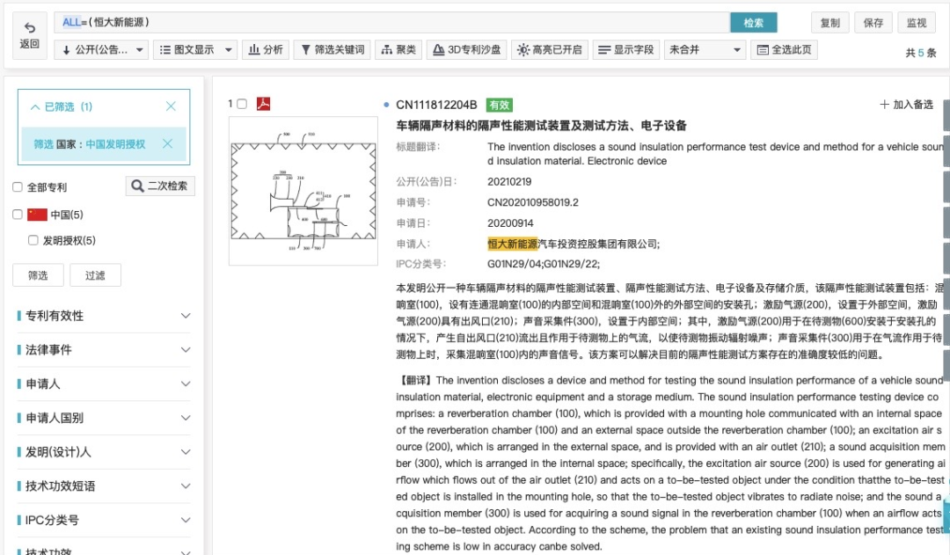Check the 发明授权(5) checkbox
Image resolution: width=950 pixels, height=555 pixels.
(33, 240)
